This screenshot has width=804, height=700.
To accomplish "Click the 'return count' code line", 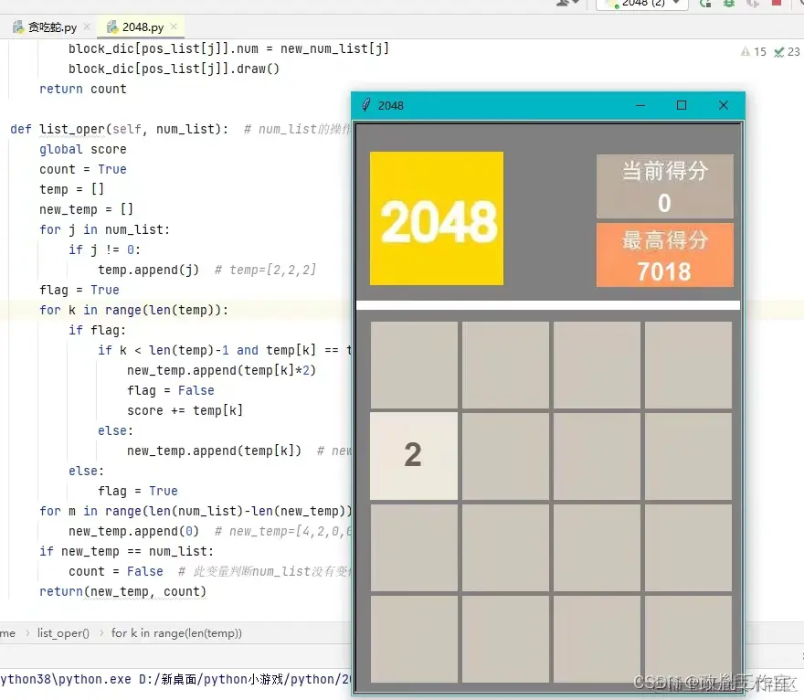I will click(82, 89).
